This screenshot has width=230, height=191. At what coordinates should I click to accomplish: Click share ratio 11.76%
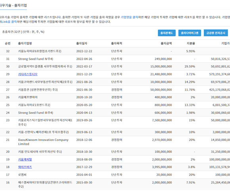(x=190, y=90)
